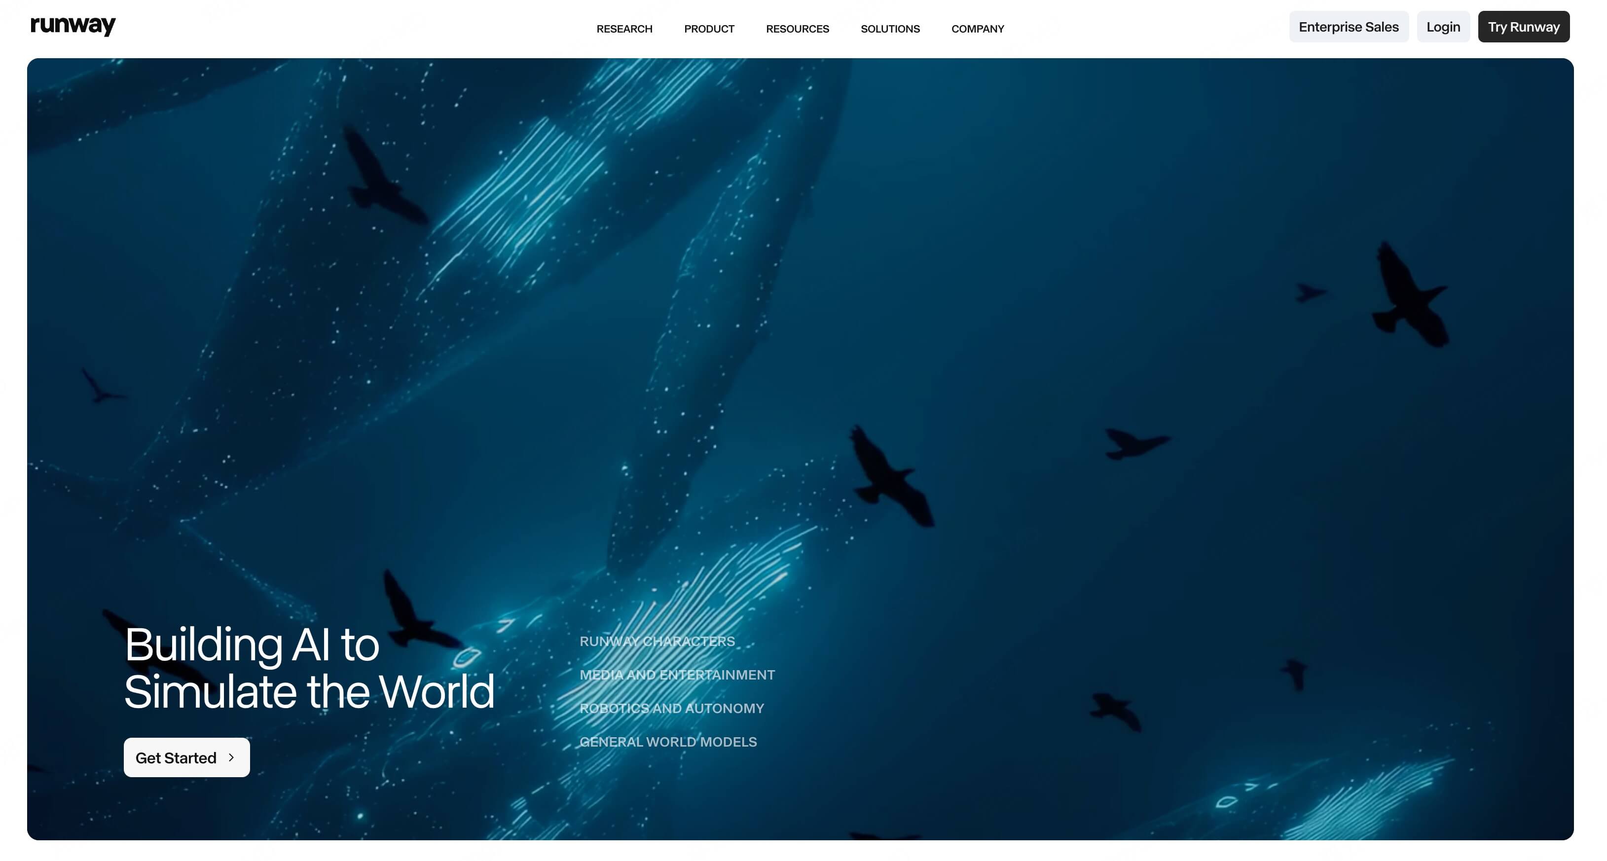Open the Company menu
The height and width of the screenshot is (861, 1607).
(978, 29)
